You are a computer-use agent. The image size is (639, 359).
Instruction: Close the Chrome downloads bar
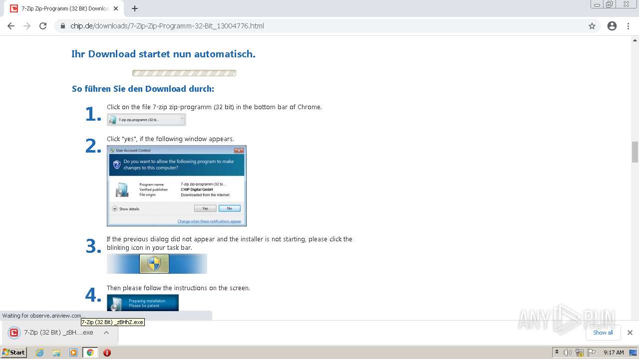630,333
